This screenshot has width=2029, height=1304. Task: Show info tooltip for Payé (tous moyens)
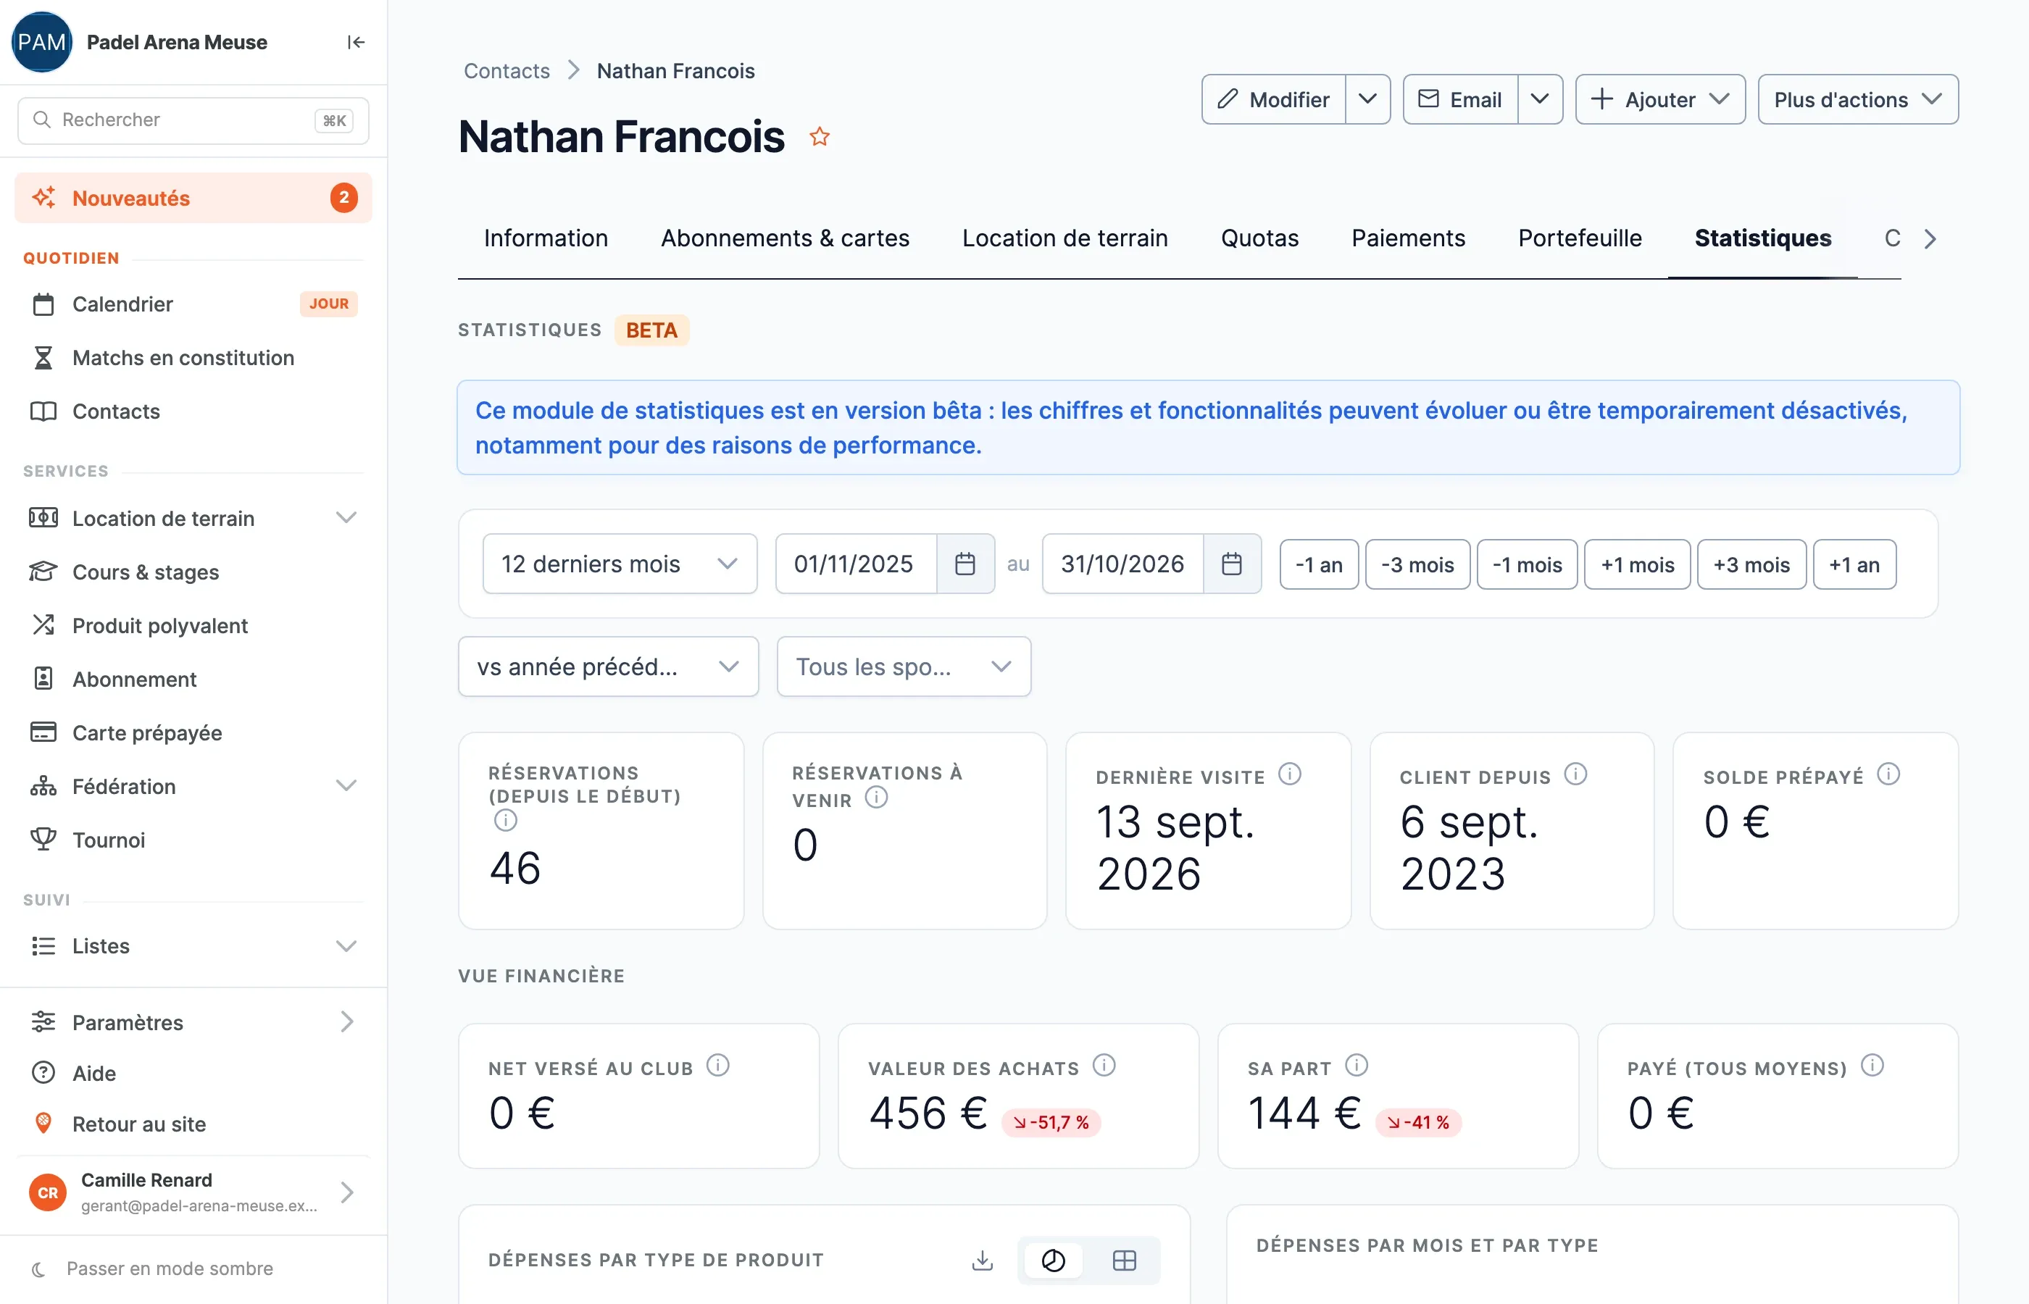1872,1065
